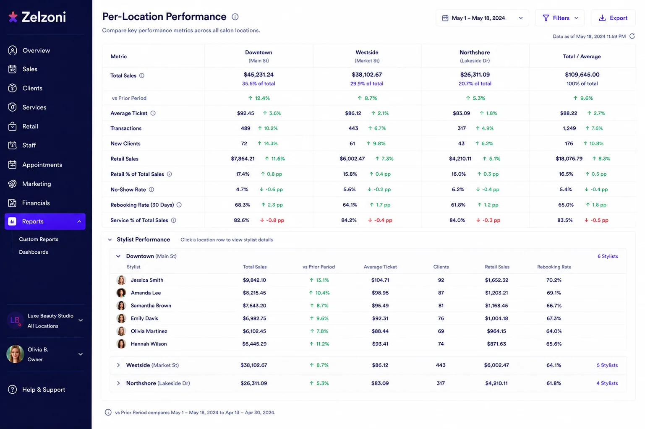Screen dimensions: 645x429
Task: Click info icon next to Service % of Total Sales
Action: pos(174,220)
